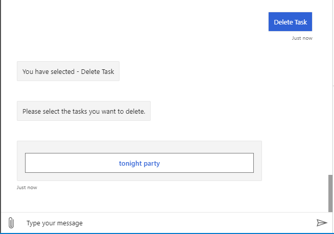Viewport: 334px width, 234px height.
Task: Click the 'You have selected - Delete Task' message
Action: 68,71
